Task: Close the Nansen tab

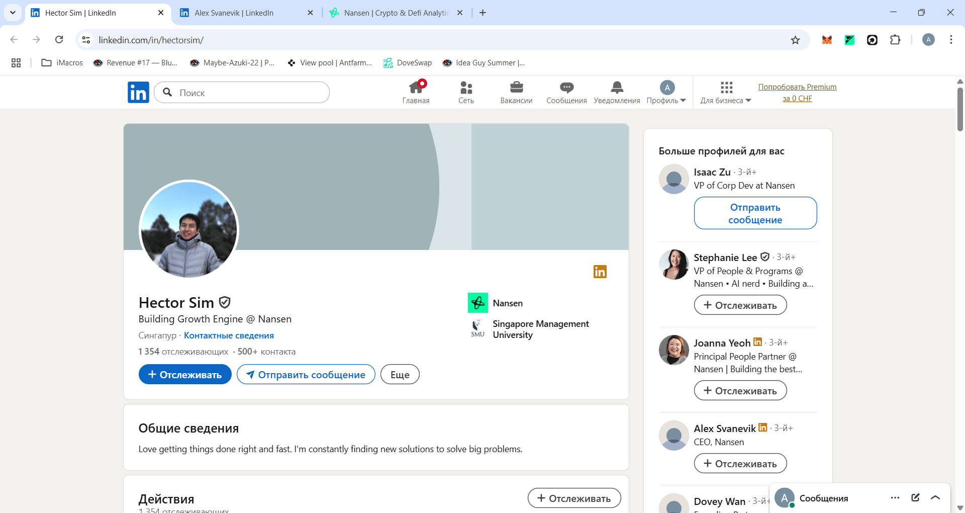Action: pyautogui.click(x=459, y=13)
